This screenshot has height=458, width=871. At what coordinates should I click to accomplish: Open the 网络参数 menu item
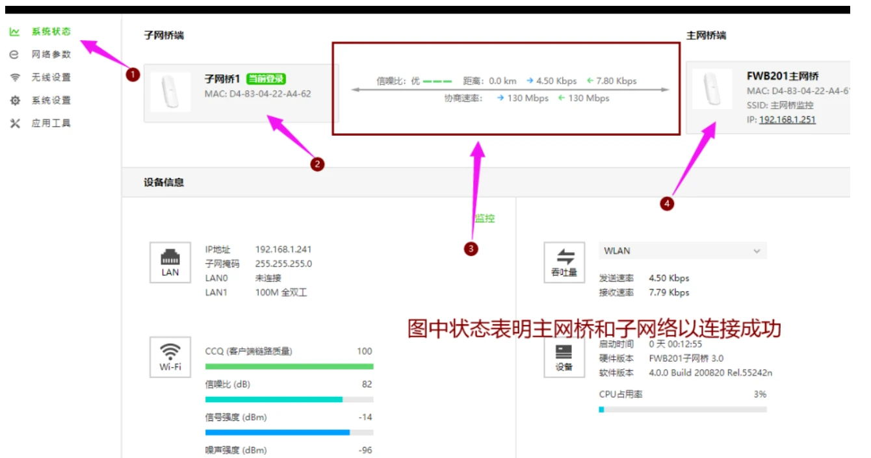click(x=51, y=55)
